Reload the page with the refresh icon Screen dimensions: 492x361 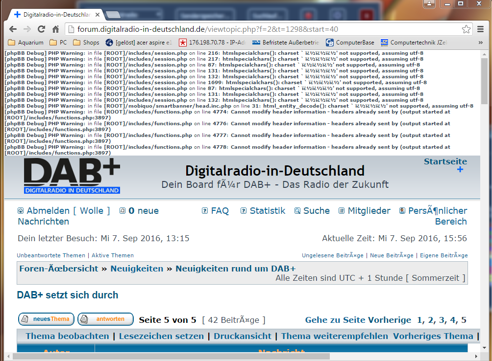(41, 29)
